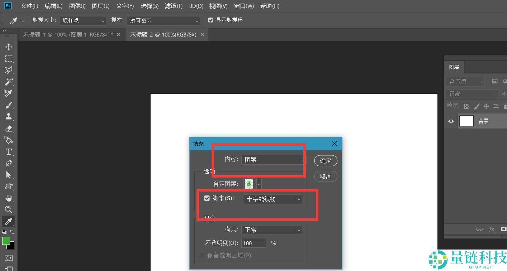Hide the 背景 layer with eye icon
507x271 pixels.
coord(451,121)
